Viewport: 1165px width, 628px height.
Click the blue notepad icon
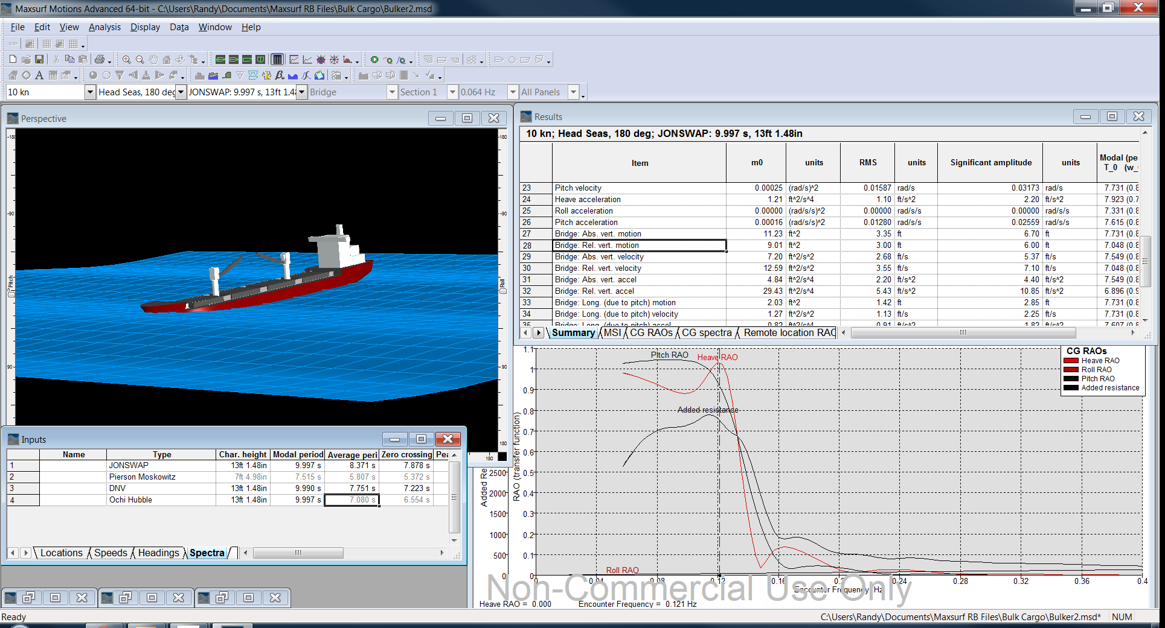click(x=319, y=75)
